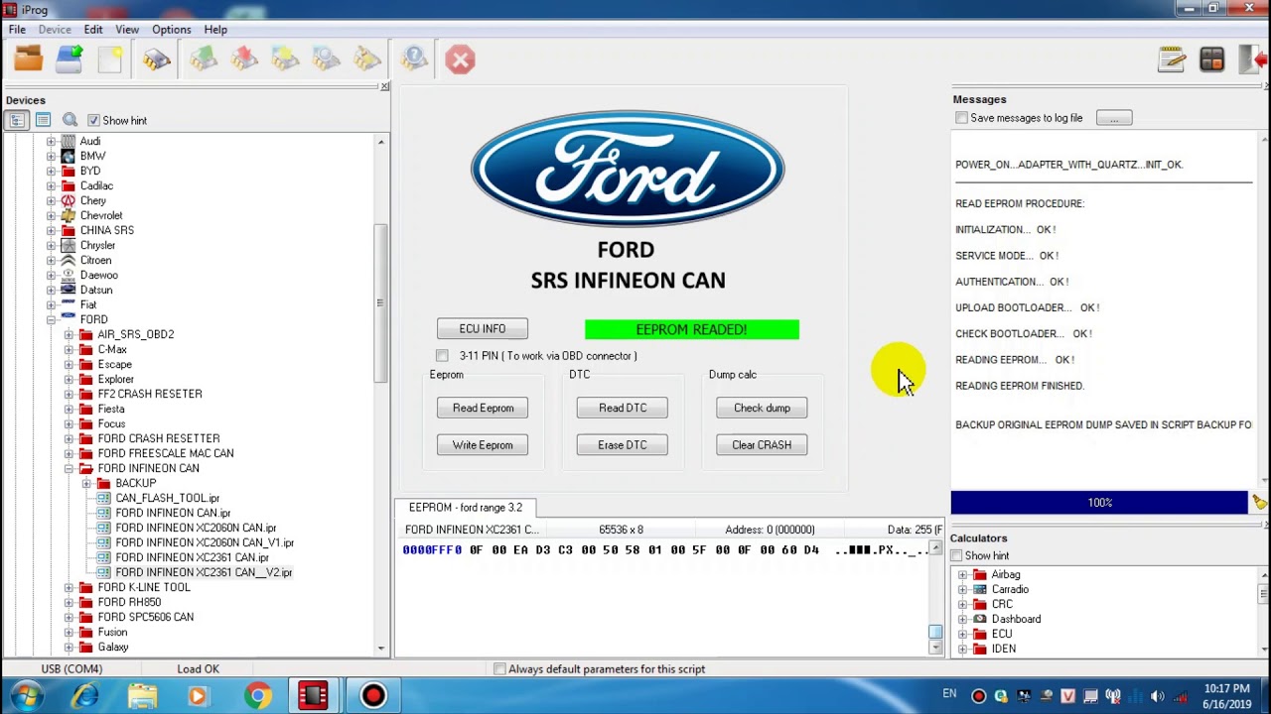The height and width of the screenshot is (714, 1271).
Task: Open Windows Media Player from taskbar
Action: 198,696
